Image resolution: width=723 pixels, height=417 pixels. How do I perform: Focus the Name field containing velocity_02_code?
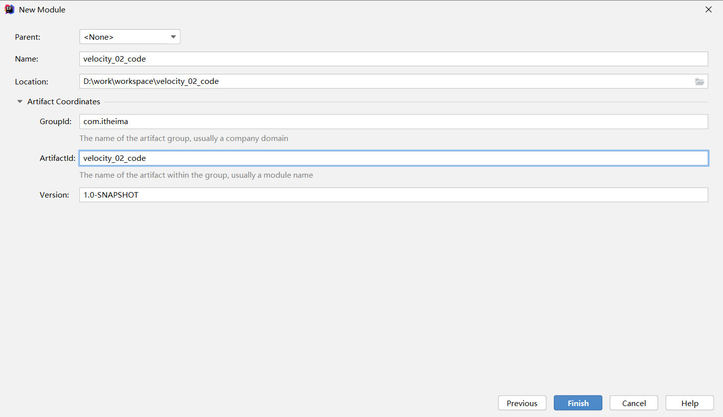tap(394, 59)
